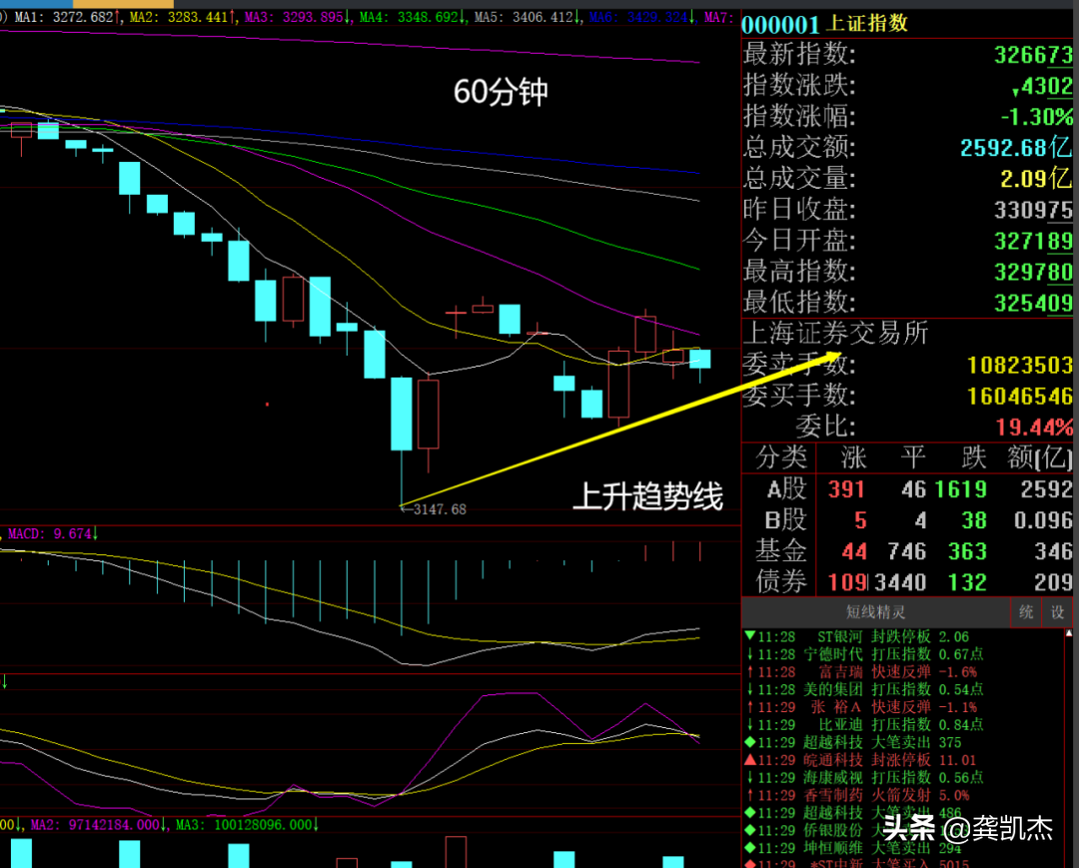Click the 上证指数 title
The image size is (1079, 868).
click(x=867, y=23)
